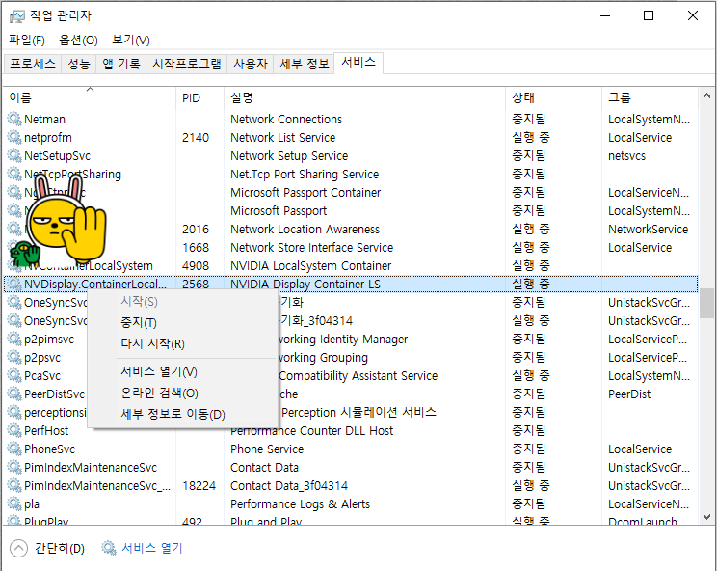717x571 pixels.
Task: Click the PhoneSvc service gear icon
Action: pyautogui.click(x=14, y=449)
